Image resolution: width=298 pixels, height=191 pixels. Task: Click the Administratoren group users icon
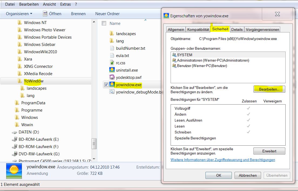click(x=174, y=60)
